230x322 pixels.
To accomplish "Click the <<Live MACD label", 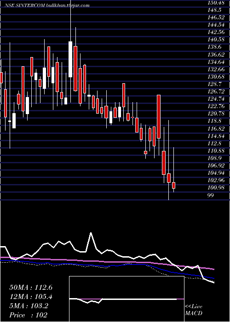I will [x=194, y=310].
